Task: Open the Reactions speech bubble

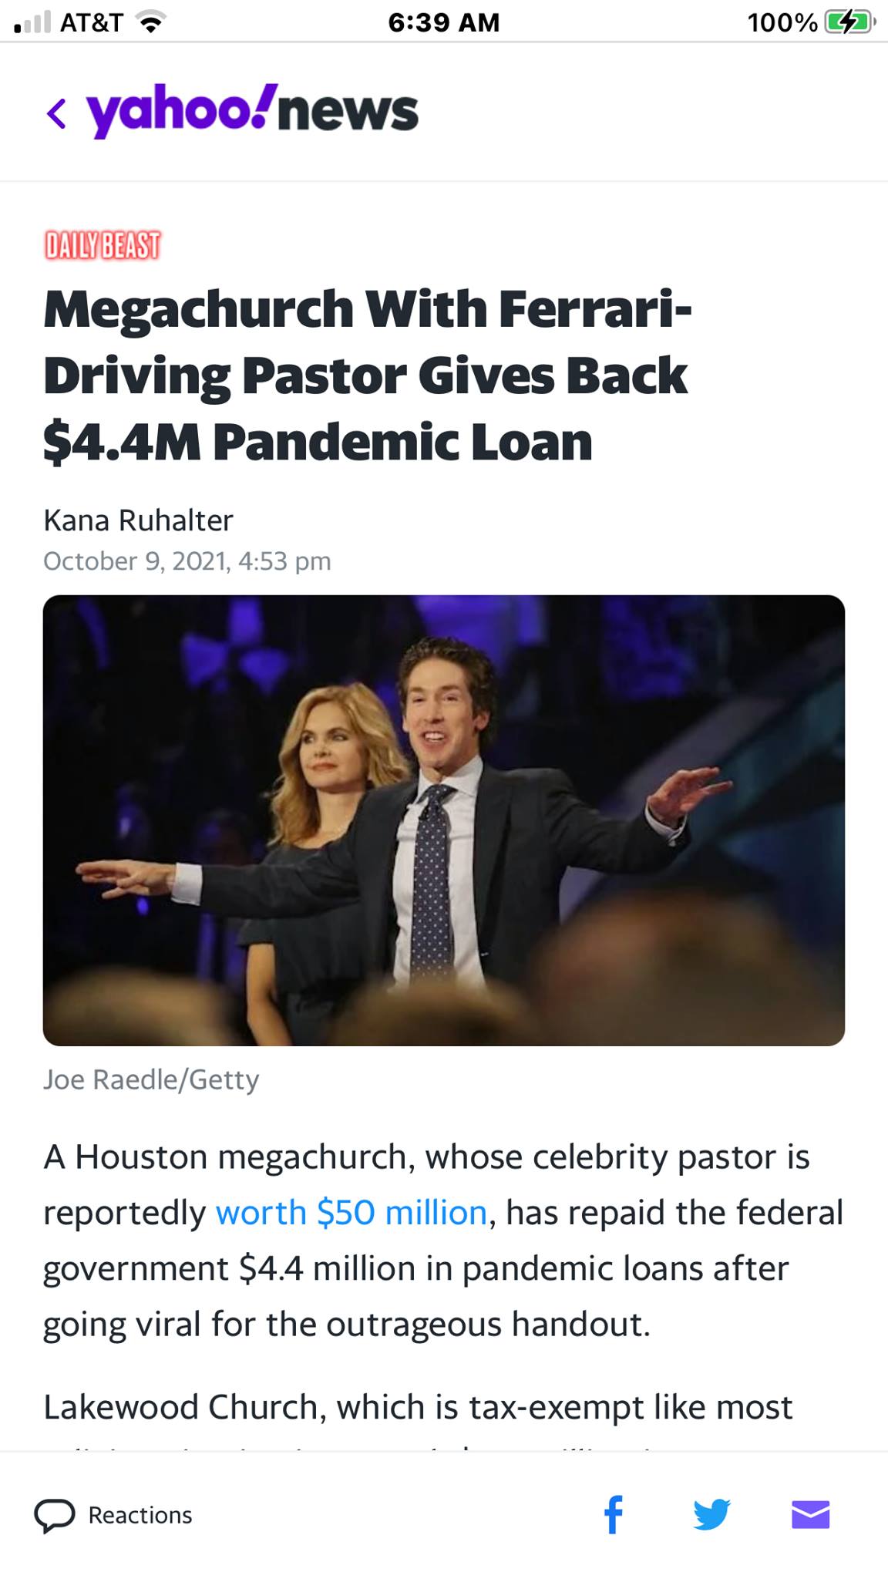Action: coord(55,1515)
